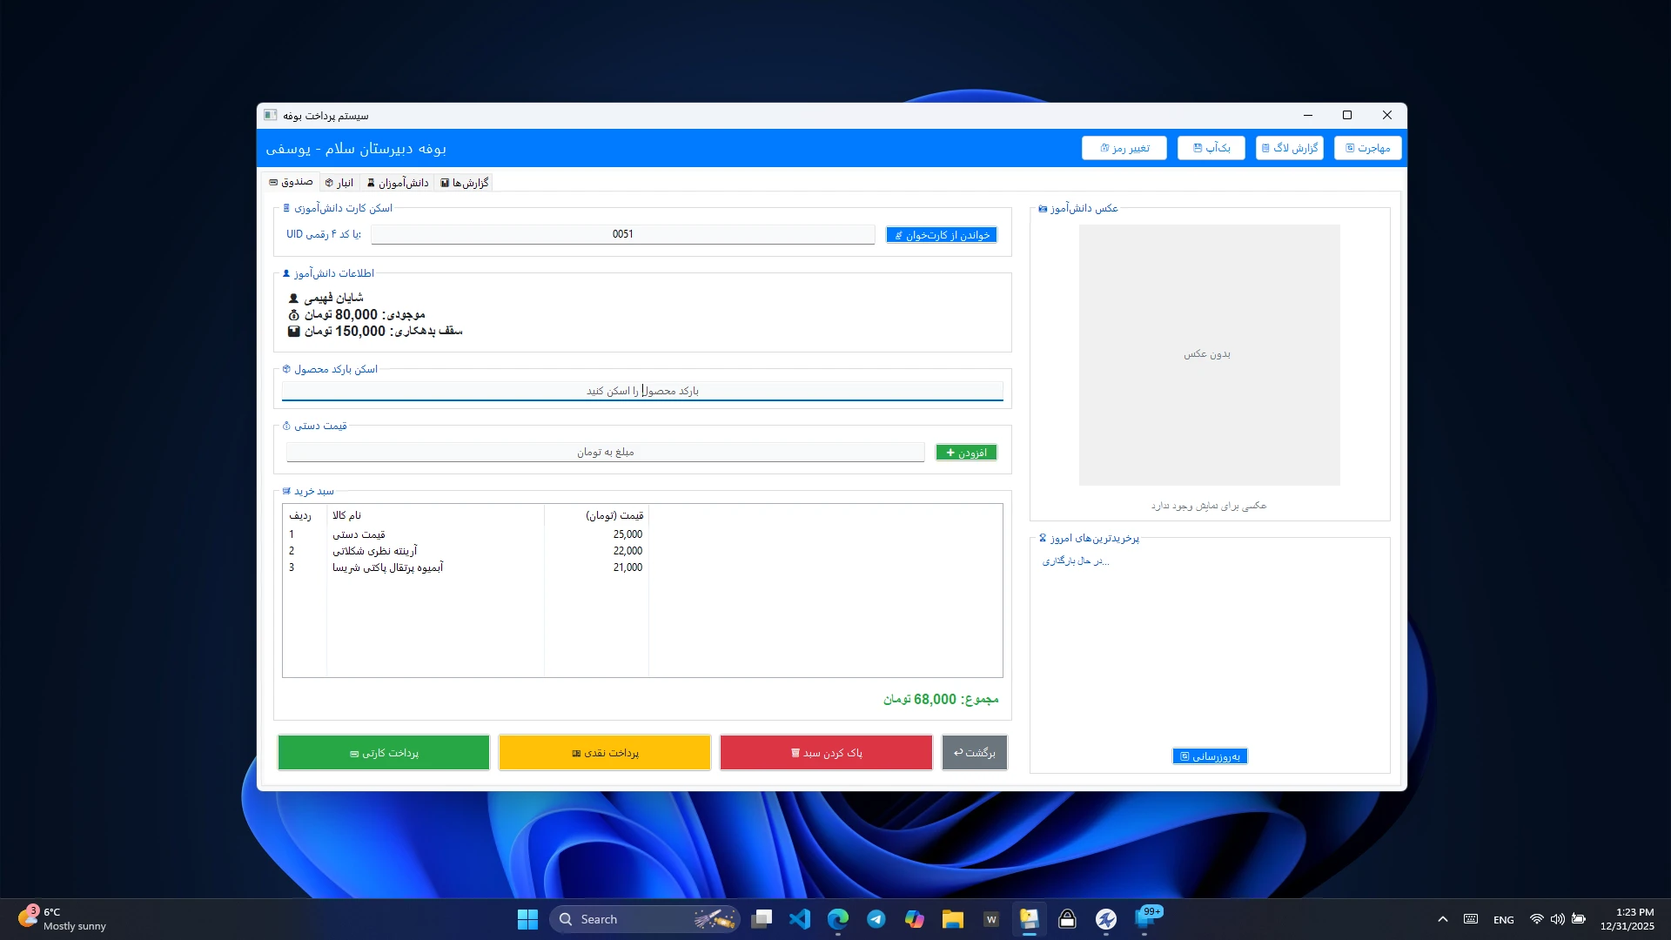Open the گزارش‌ها reports tab

[465, 183]
